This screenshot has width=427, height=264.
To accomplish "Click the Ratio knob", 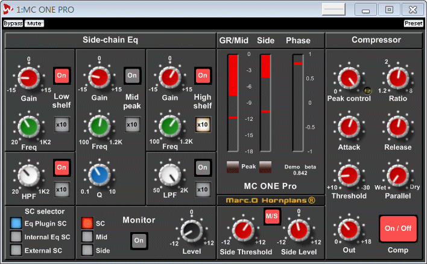I will pyautogui.click(x=398, y=78).
